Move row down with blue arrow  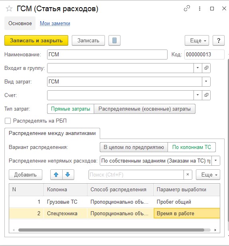pos(68,175)
